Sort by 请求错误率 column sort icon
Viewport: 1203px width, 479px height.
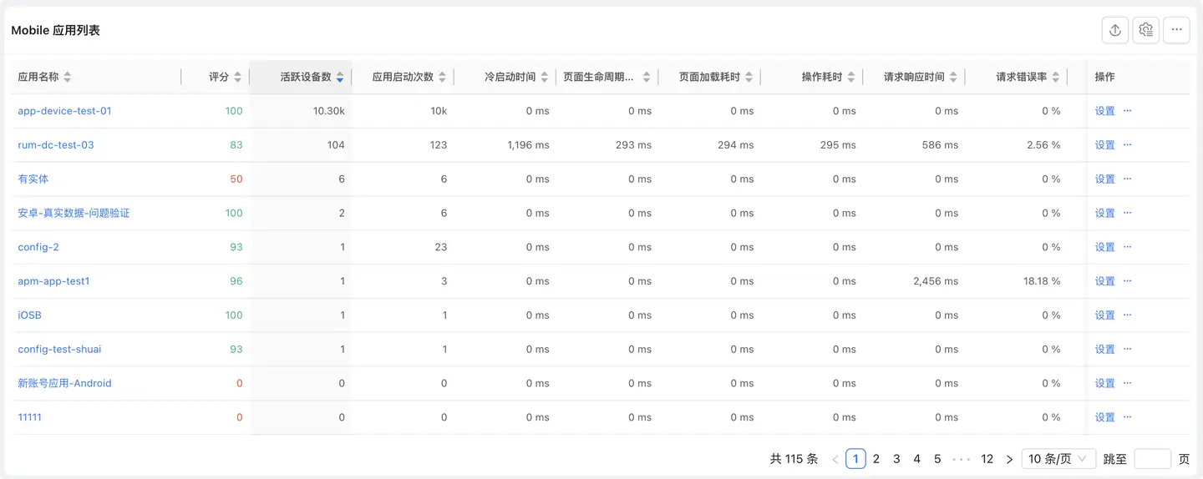point(1056,77)
